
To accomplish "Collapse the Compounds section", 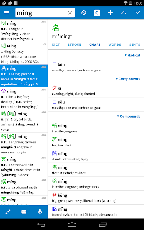I will pyautogui.click(x=128, y=116).
